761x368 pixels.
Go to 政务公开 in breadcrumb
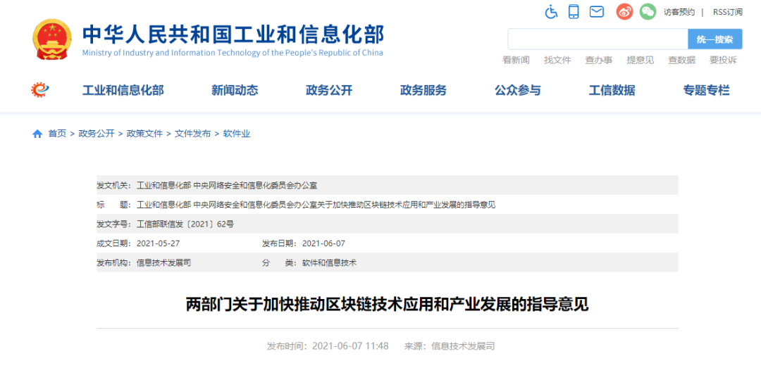97,134
